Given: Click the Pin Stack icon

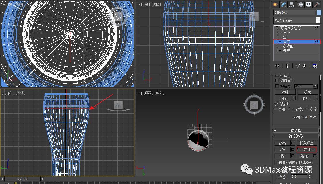Looking at the screenshot, I should (277, 66).
